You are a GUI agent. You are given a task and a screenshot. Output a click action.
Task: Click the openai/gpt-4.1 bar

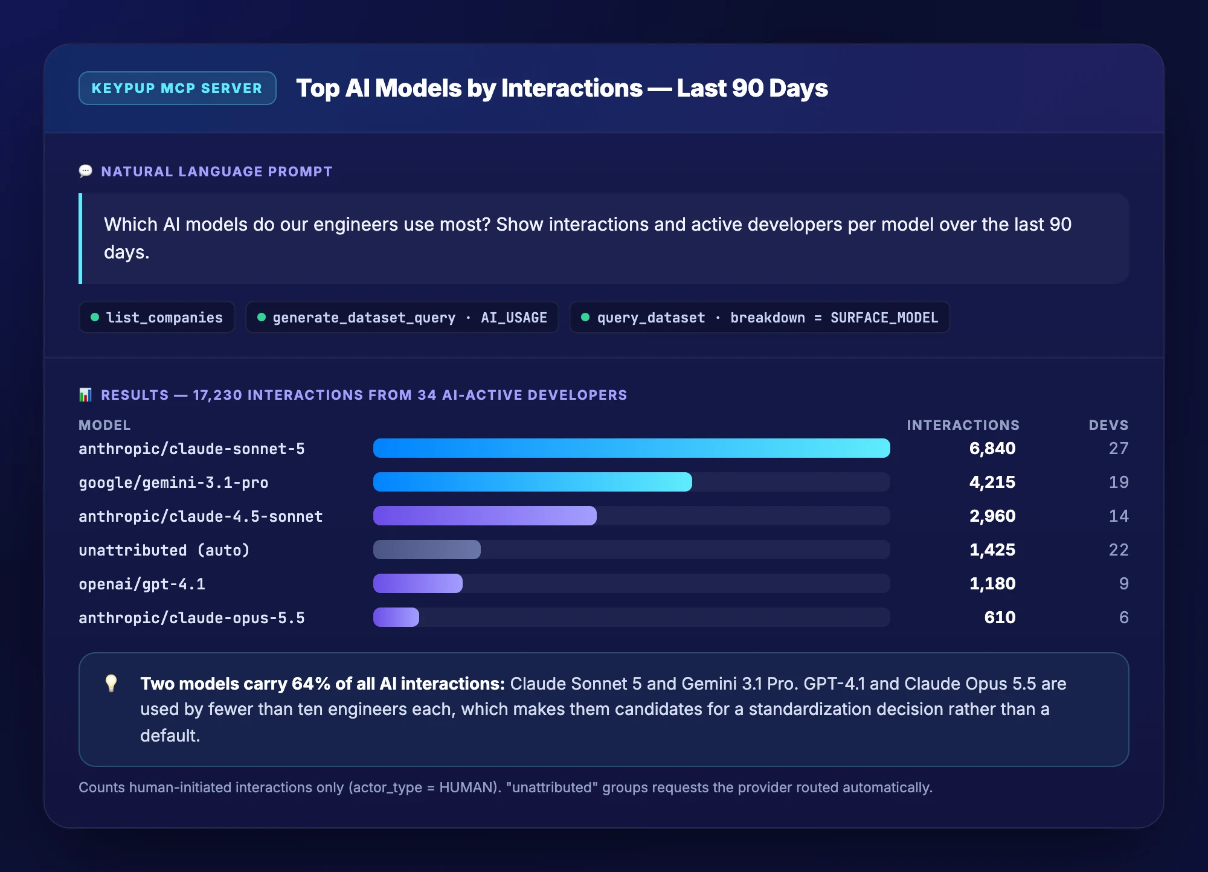click(418, 583)
